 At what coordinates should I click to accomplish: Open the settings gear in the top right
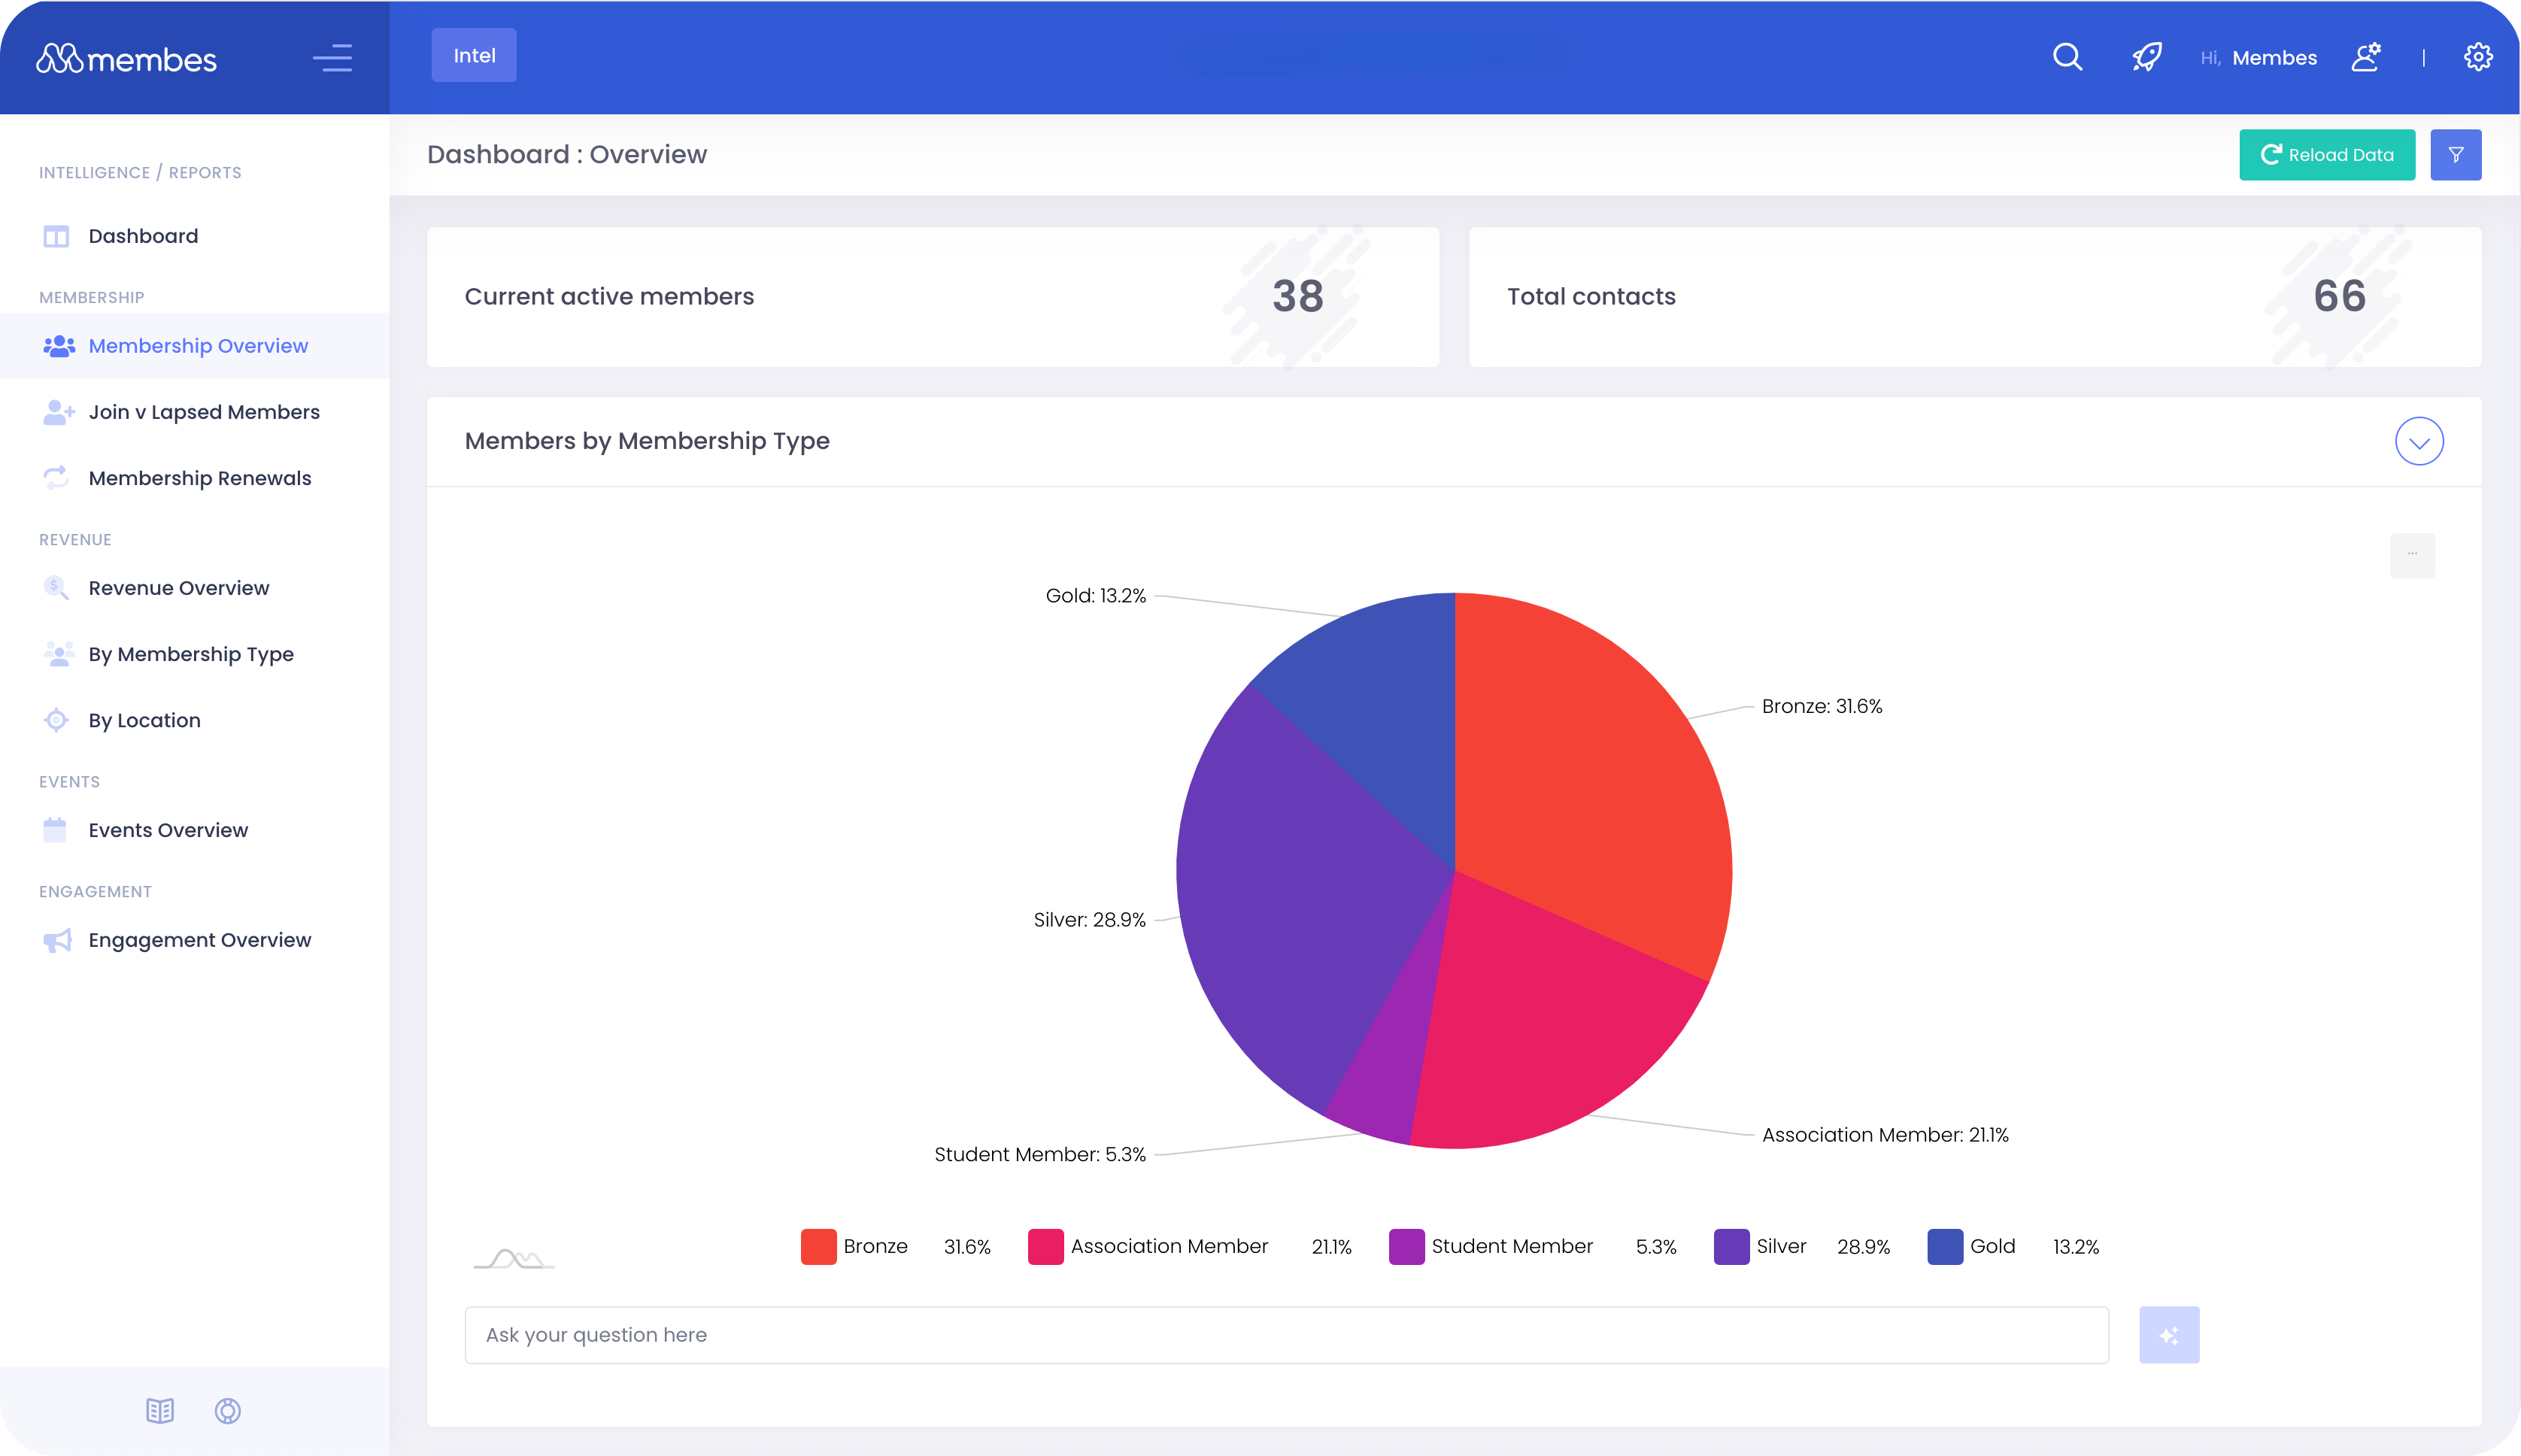coord(2478,57)
